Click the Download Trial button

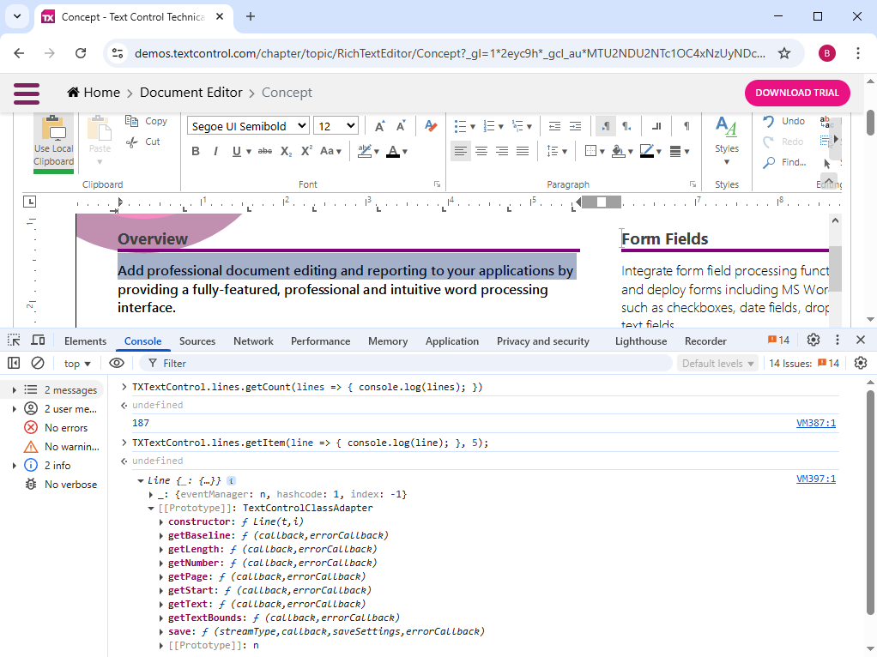(797, 93)
